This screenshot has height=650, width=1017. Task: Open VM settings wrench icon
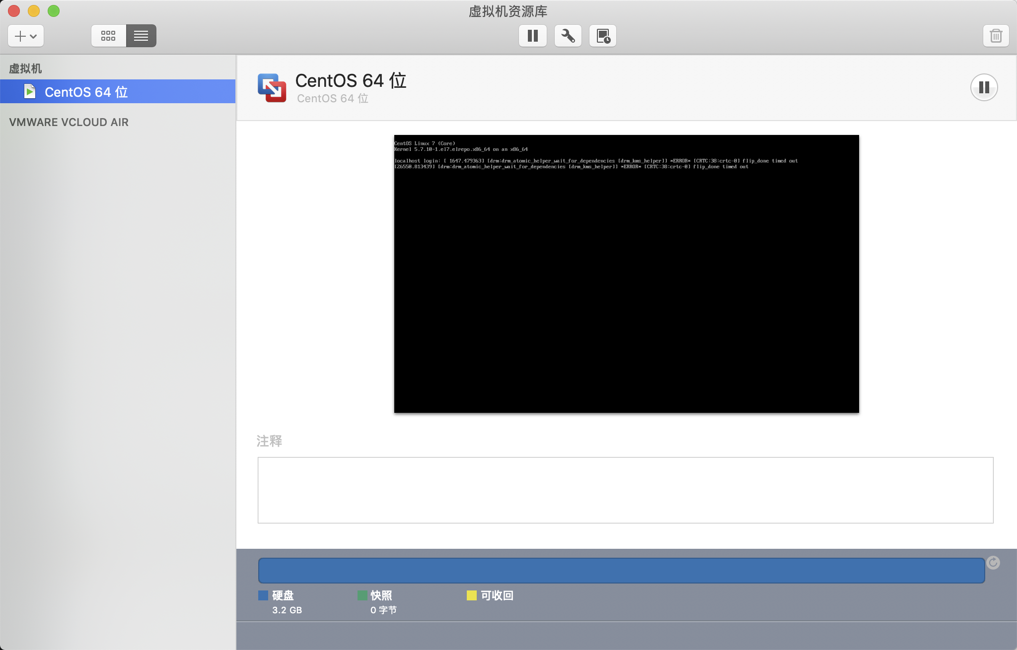tap(568, 36)
